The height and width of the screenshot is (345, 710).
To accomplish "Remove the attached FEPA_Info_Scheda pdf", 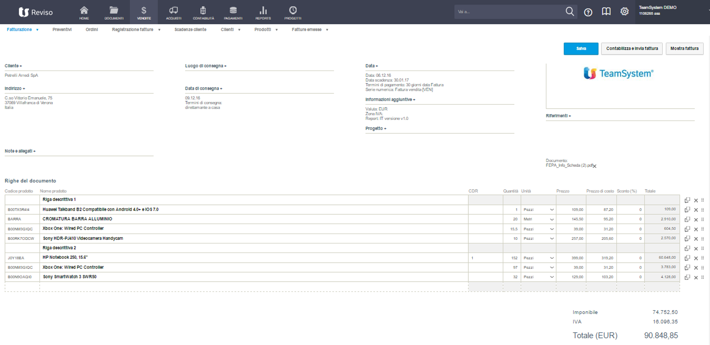I will [x=595, y=166].
